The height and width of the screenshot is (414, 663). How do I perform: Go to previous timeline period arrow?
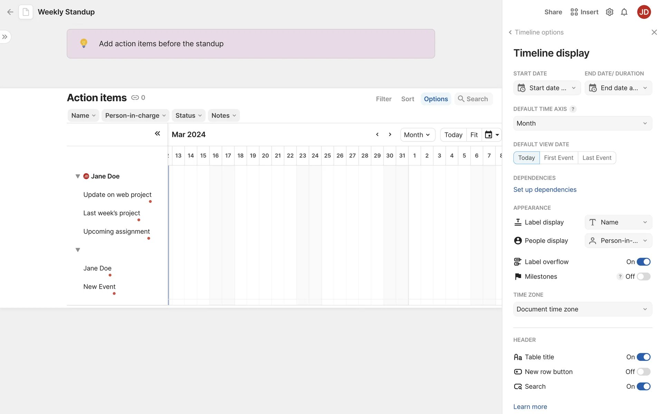377,135
